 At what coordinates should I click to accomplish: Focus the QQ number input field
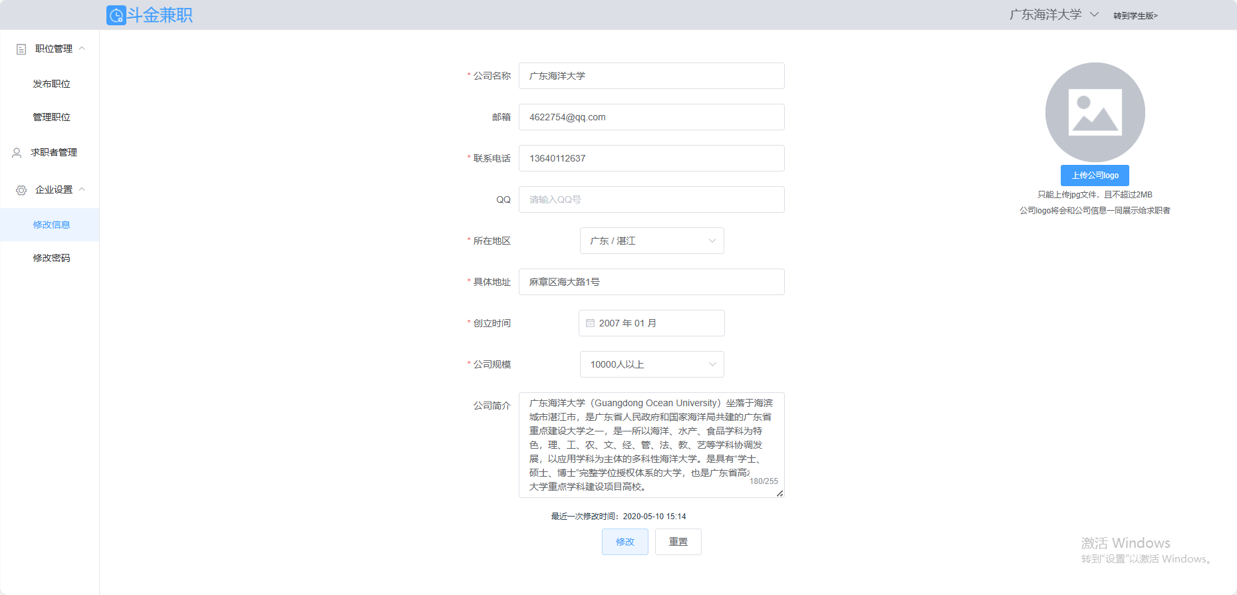[x=652, y=199]
